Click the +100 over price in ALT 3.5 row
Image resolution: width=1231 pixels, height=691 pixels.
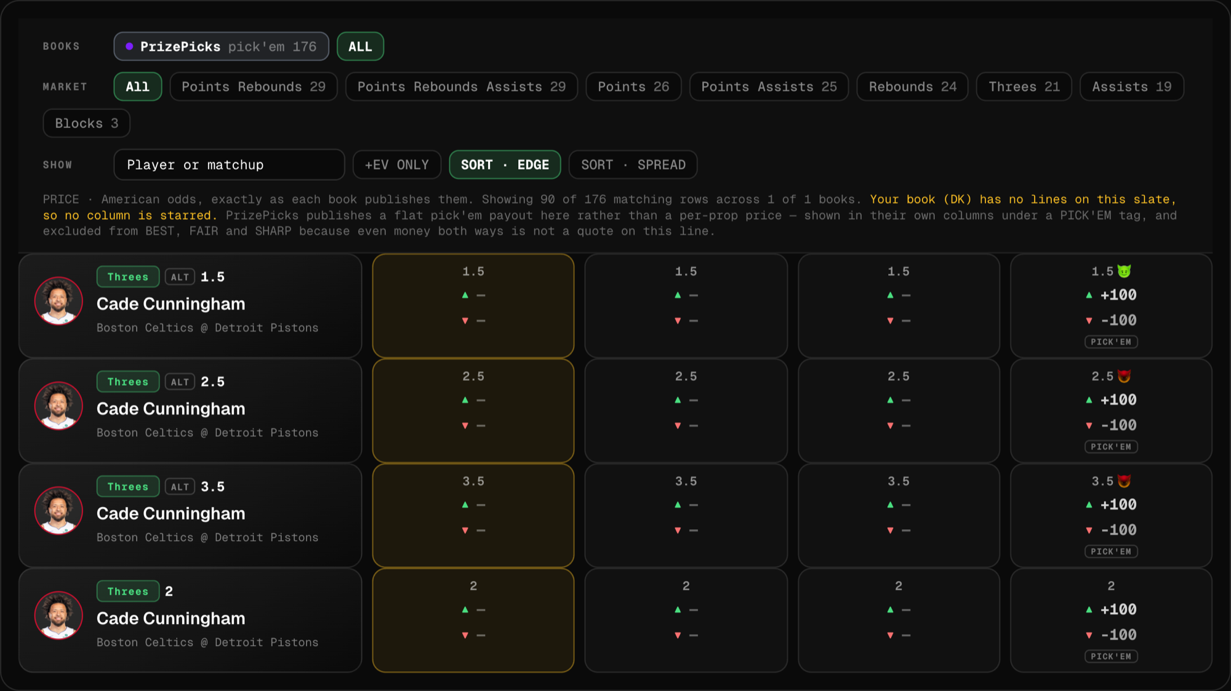tap(1118, 505)
